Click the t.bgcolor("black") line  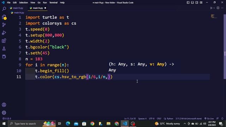[x=47, y=47]
